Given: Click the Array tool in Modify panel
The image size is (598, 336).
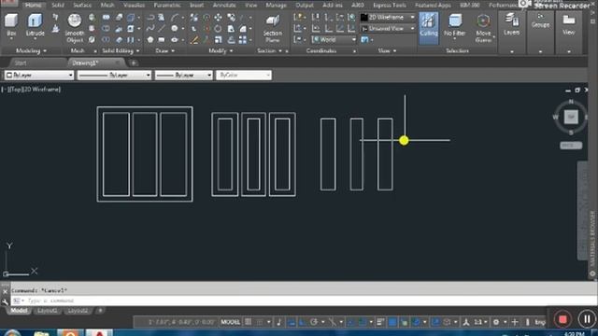Looking at the screenshot, I should (243, 39).
